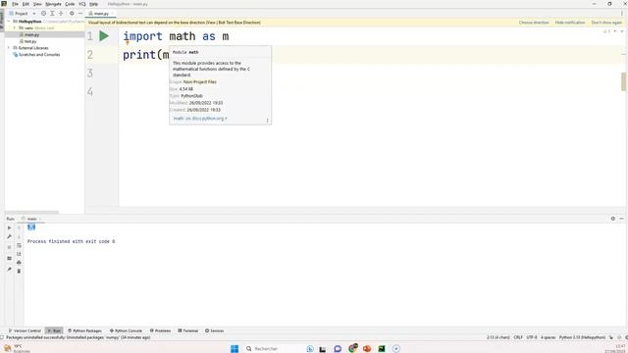The width and height of the screenshot is (628, 353).
Task: Click the Don't show again link
Action: pyautogui.click(x=606, y=23)
